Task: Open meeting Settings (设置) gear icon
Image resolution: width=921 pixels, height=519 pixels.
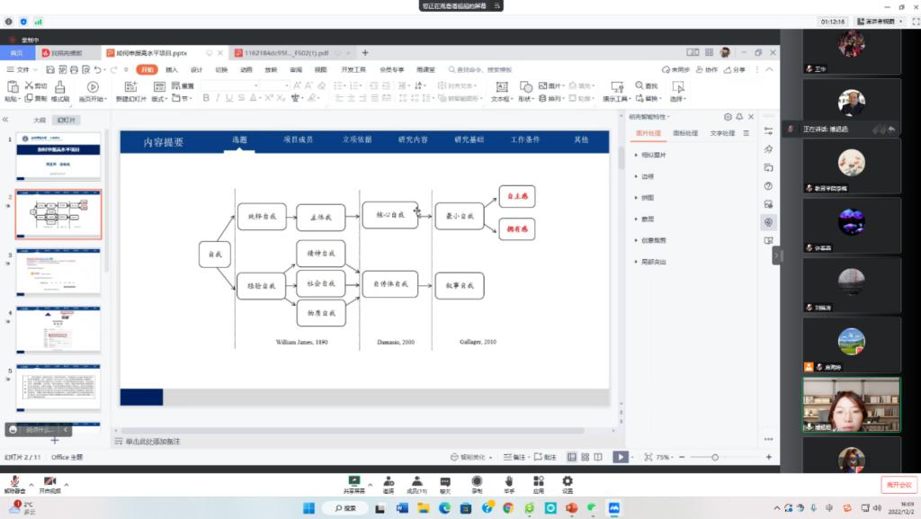Action: pos(568,482)
